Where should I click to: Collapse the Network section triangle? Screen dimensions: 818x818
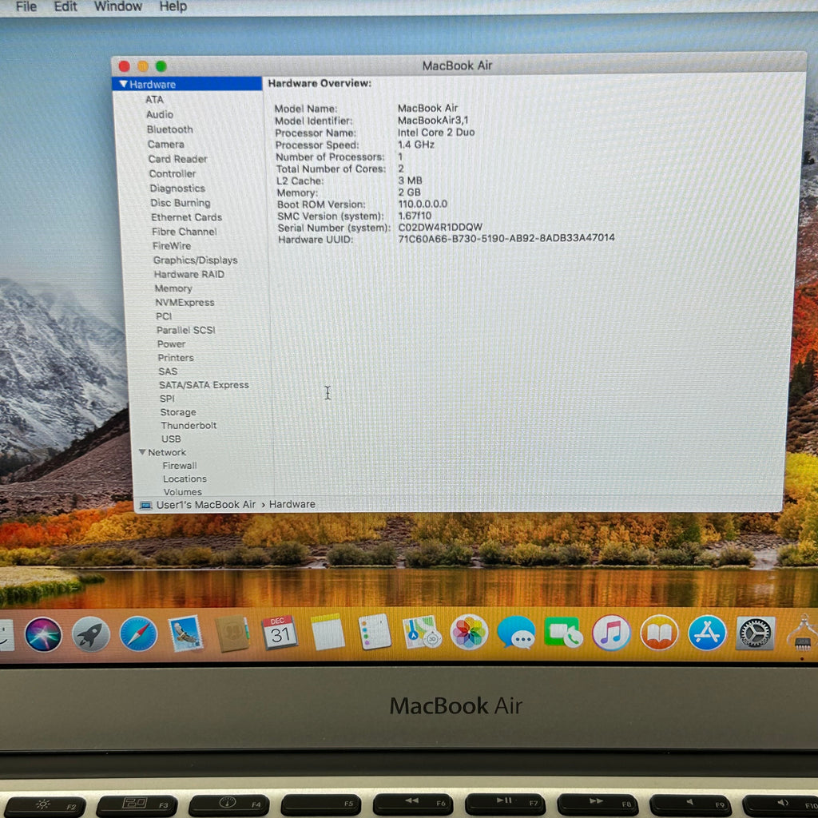click(x=142, y=452)
